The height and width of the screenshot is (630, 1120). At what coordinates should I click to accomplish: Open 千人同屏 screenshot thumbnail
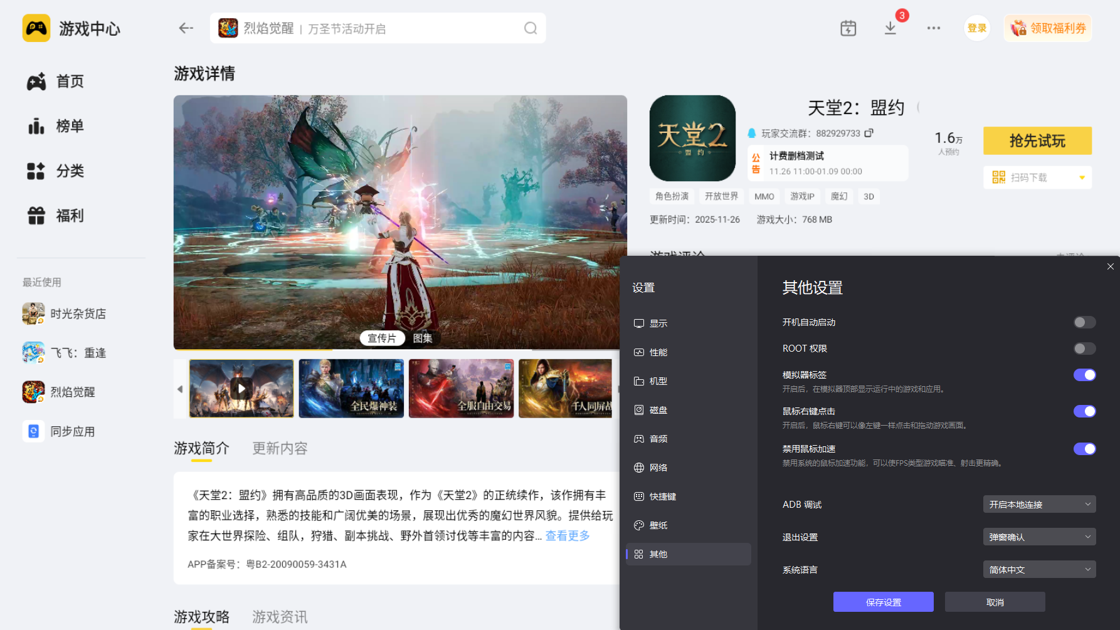pyautogui.click(x=565, y=389)
